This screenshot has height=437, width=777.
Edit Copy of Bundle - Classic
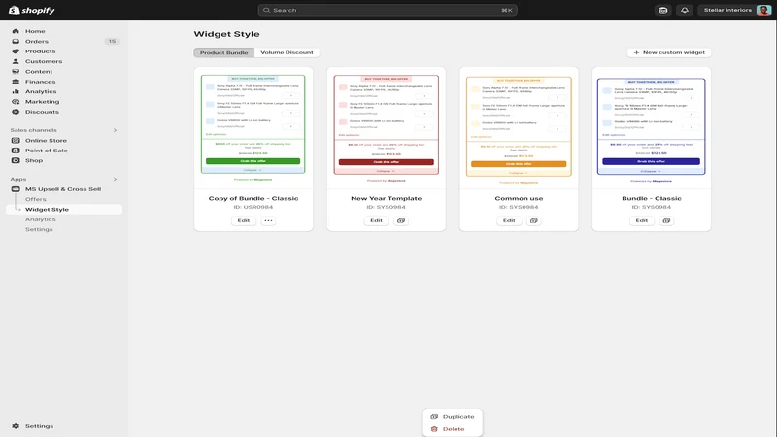244,221
